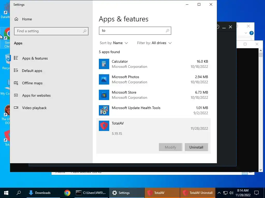Click the Default apps sidebar icon
This screenshot has width=265, height=198.
coord(16,70)
